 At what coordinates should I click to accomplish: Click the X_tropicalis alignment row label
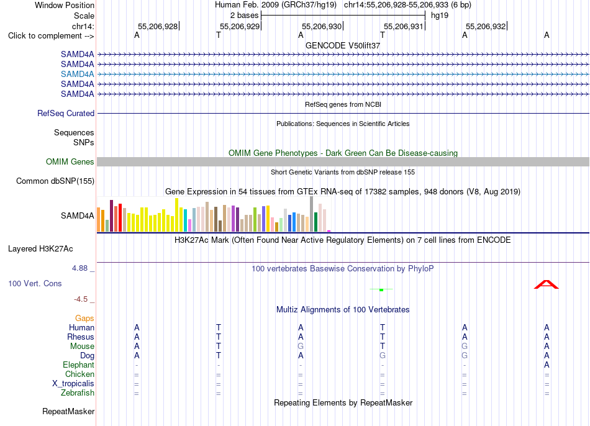pyautogui.click(x=73, y=384)
